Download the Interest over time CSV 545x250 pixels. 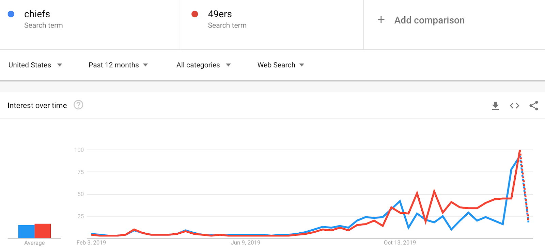tap(495, 106)
